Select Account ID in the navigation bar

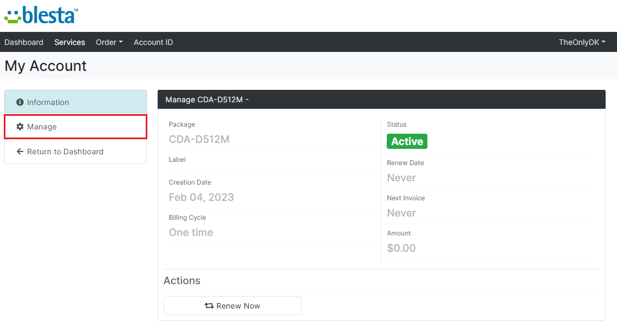153,42
